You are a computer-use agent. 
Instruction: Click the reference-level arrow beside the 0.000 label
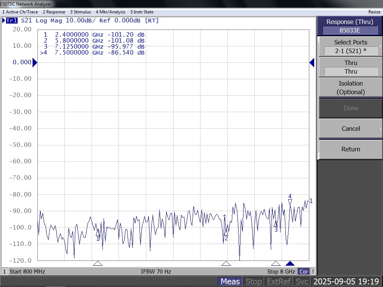35,63
